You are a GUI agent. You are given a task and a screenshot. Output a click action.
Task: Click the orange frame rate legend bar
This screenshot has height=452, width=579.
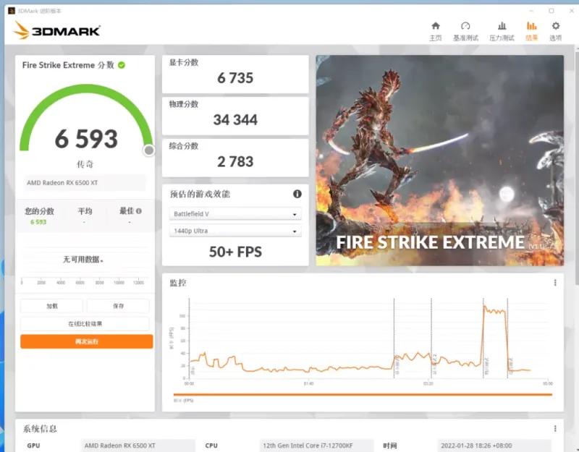coord(363,394)
